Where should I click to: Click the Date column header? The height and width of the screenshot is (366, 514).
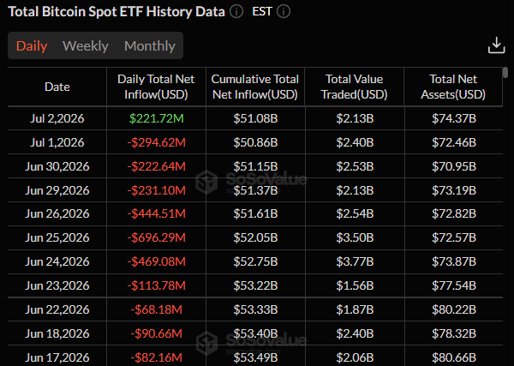coord(57,87)
